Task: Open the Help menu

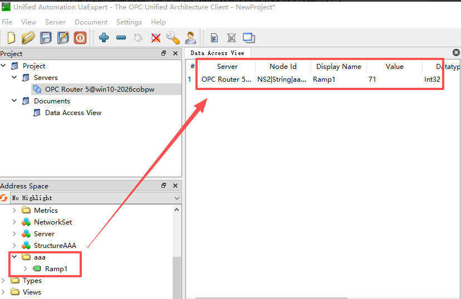Action: 158,22
